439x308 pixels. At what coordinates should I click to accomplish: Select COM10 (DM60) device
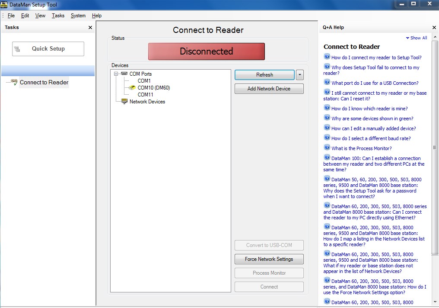154,88
